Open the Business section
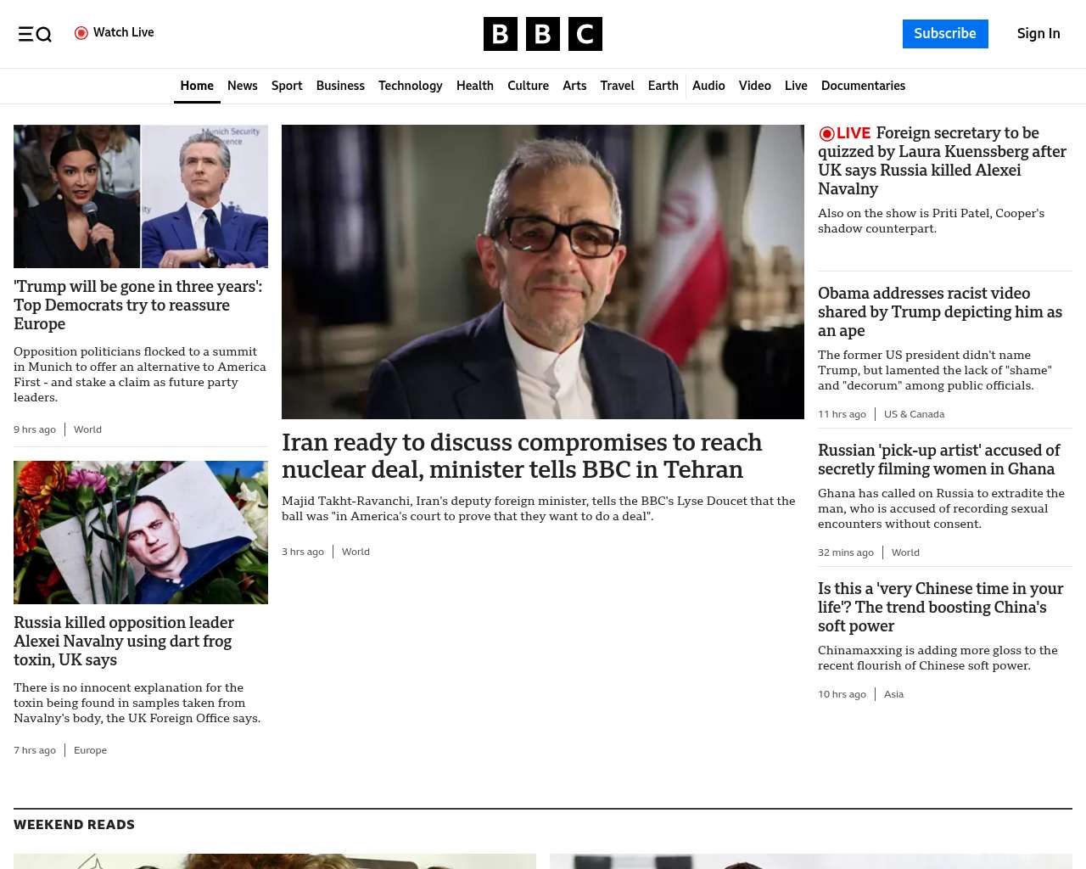The image size is (1086, 869). (x=340, y=86)
